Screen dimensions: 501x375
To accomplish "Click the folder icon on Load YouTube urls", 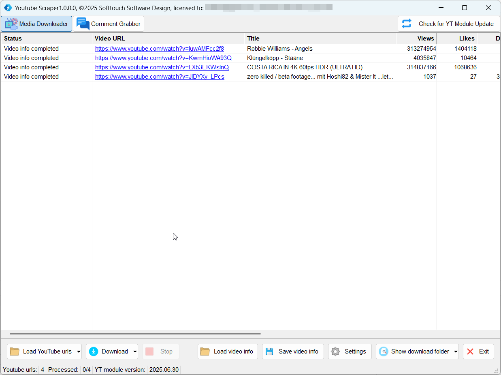I will (15, 351).
